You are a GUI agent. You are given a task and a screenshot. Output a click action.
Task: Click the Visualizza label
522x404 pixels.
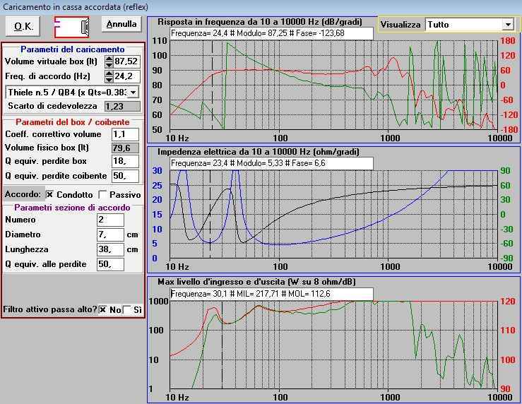click(x=401, y=25)
